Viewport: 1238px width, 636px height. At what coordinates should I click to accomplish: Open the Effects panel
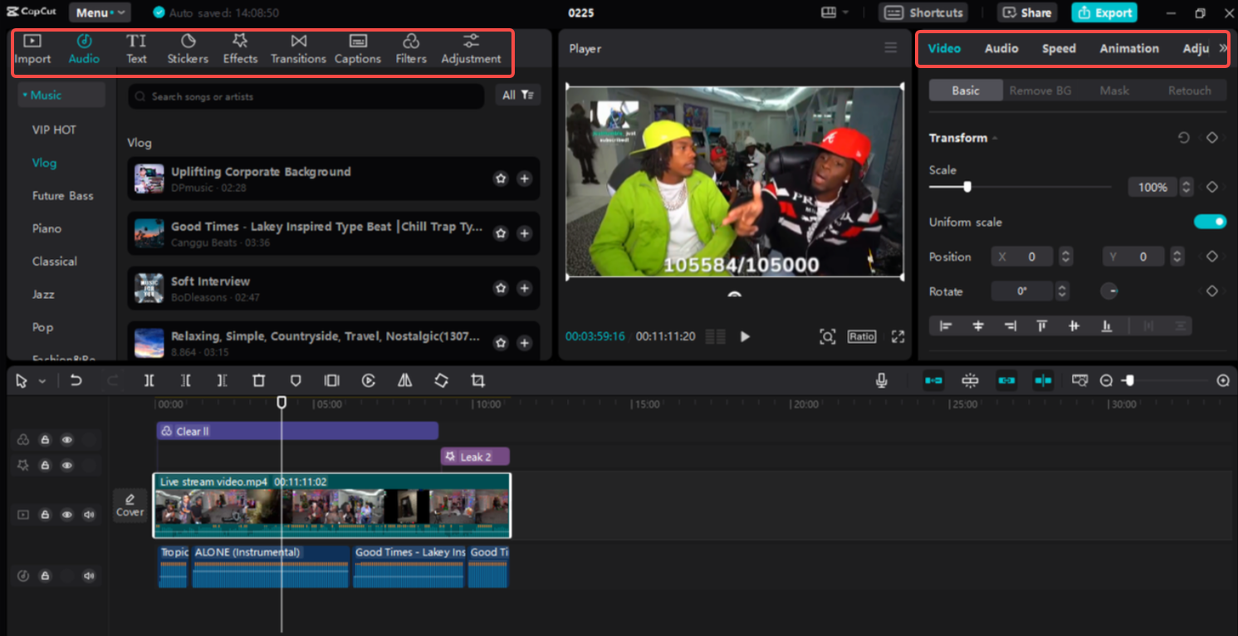pyautogui.click(x=240, y=48)
